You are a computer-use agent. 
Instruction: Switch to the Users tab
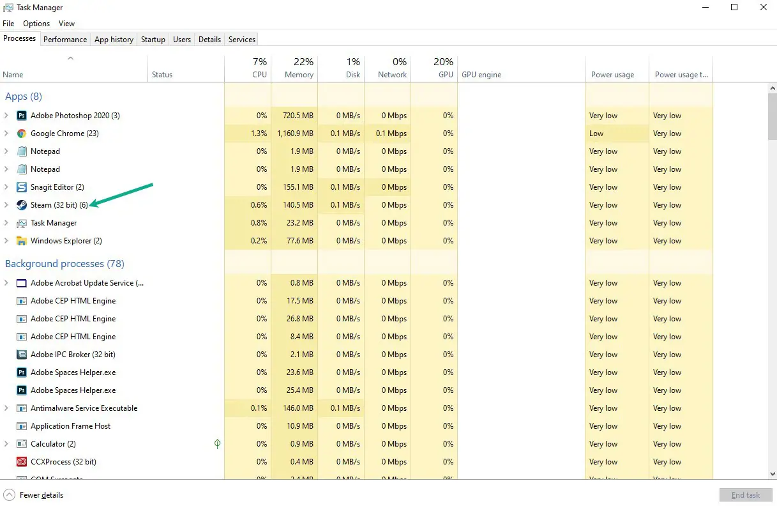tap(182, 40)
